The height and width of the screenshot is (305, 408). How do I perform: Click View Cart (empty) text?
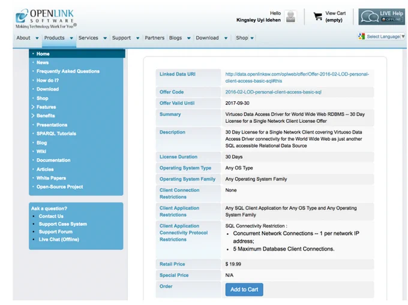335,17
